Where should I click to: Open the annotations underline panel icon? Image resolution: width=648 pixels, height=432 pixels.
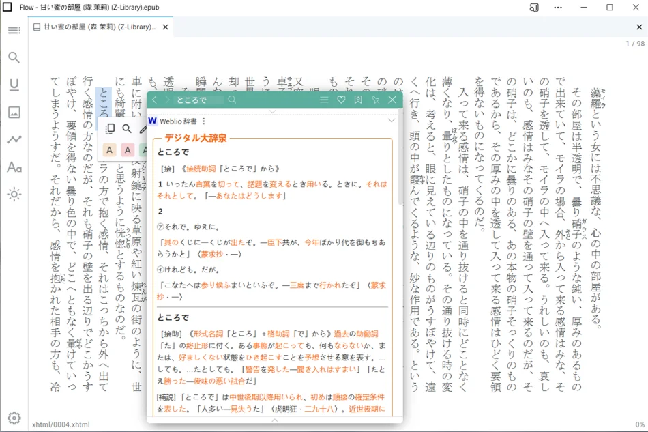[14, 85]
